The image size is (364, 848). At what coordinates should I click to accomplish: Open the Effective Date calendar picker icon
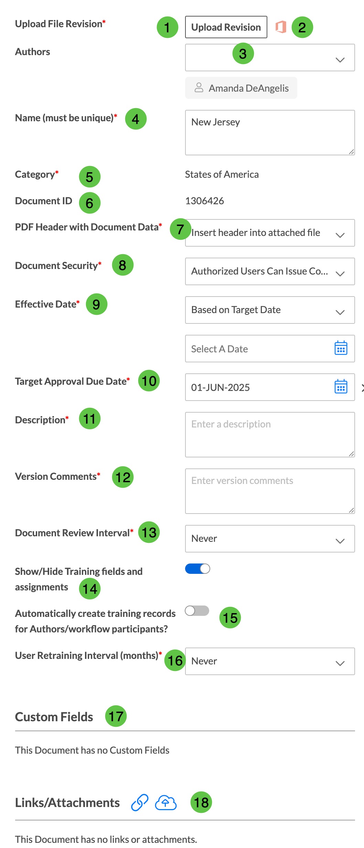coord(341,348)
